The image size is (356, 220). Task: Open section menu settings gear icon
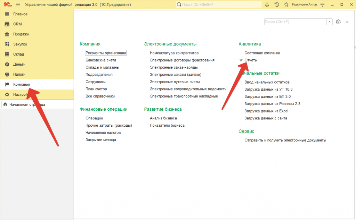[x=339, y=22]
